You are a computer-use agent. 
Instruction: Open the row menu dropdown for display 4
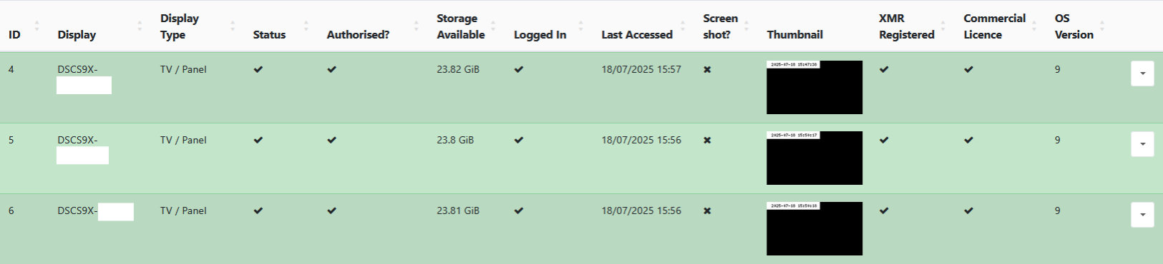[x=1142, y=73]
